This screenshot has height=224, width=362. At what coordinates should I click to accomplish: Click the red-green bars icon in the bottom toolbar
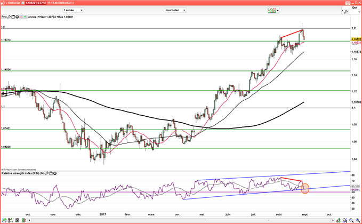pyautogui.click(x=24, y=220)
